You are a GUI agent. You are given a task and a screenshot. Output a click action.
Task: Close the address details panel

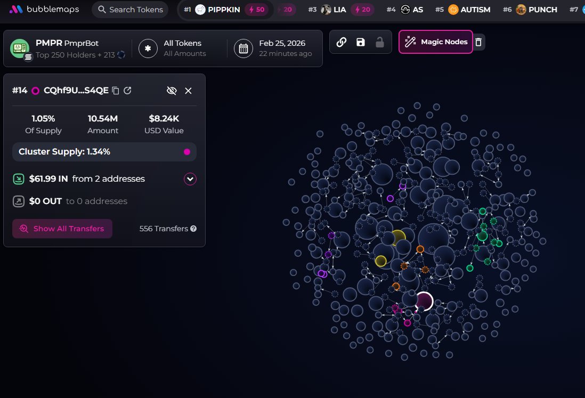(189, 91)
